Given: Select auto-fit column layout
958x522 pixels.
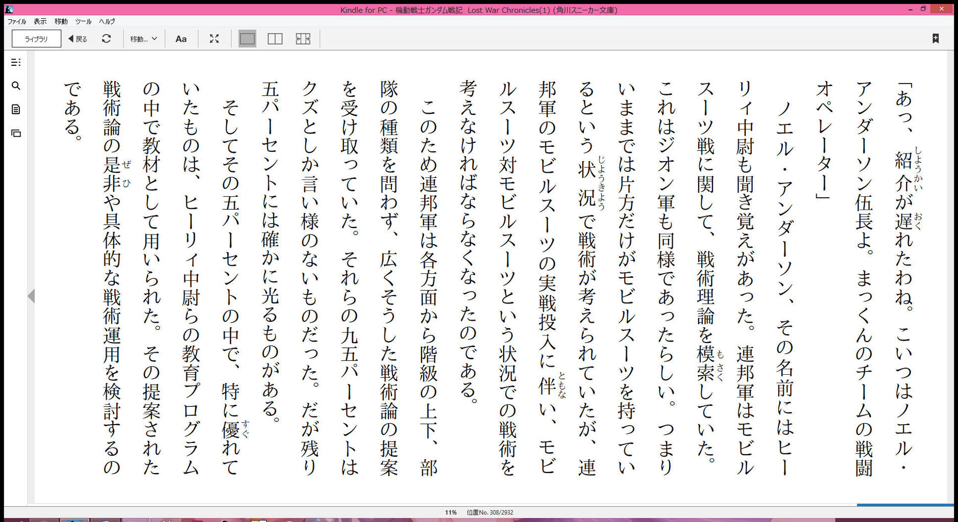Looking at the screenshot, I should (303, 39).
